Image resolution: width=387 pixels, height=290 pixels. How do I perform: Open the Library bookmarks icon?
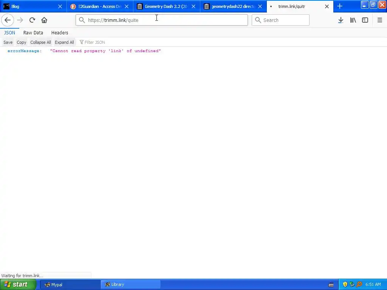353,20
